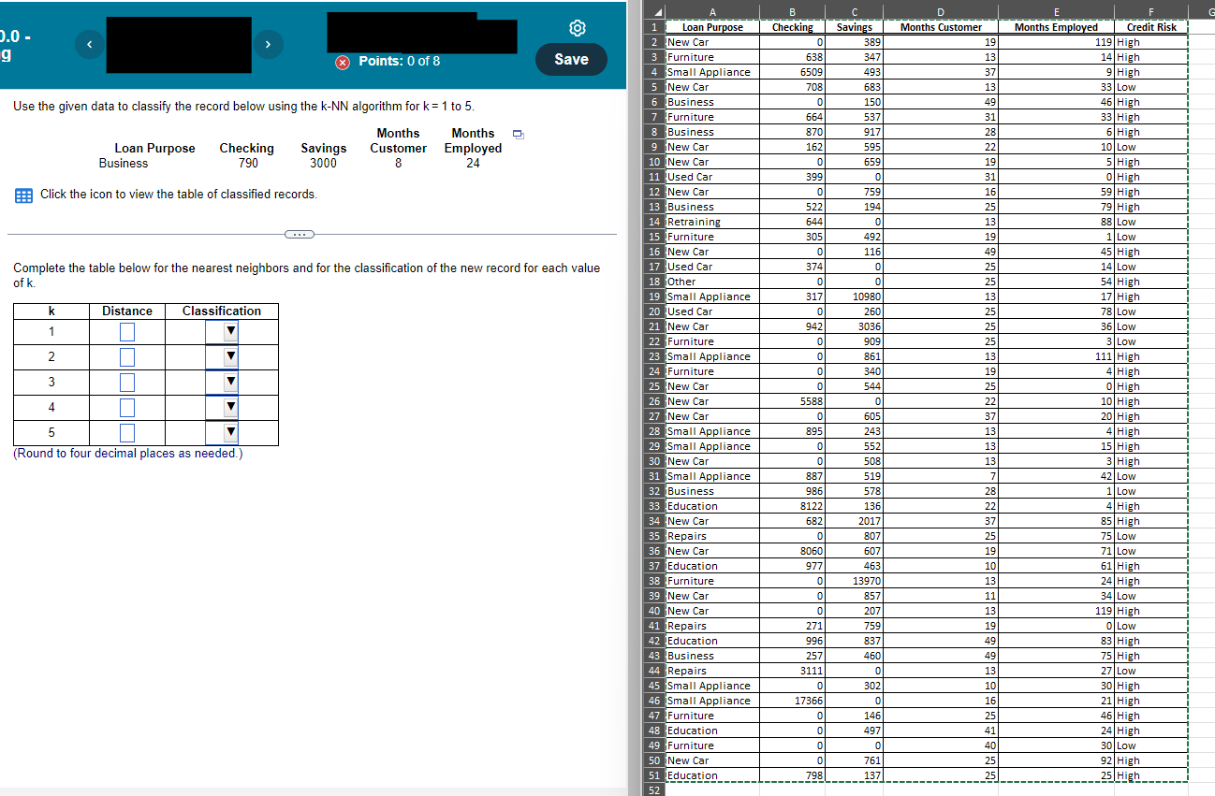1215x796 pixels.
Task: Advance using the right chevron arrow
Action: coord(268,44)
